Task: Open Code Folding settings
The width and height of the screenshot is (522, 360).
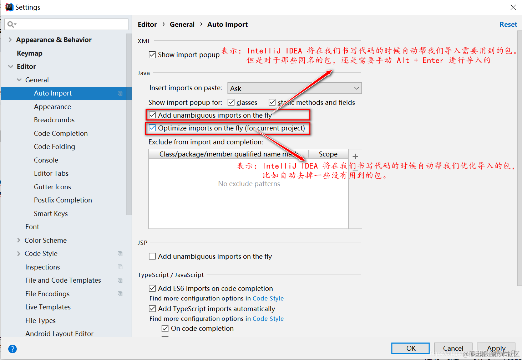Action: (55, 147)
